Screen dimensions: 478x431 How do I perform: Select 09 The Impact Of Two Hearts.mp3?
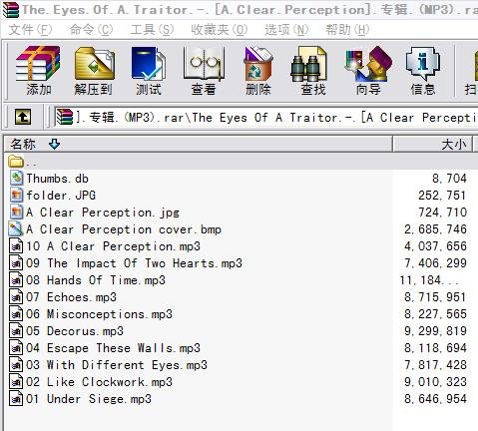coord(135,263)
